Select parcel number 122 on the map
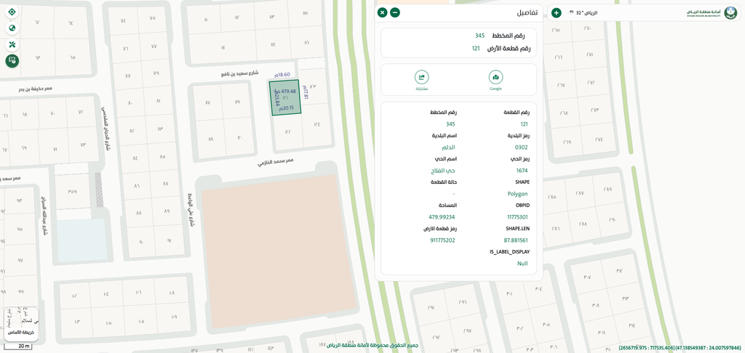745x353 pixels. click(288, 131)
